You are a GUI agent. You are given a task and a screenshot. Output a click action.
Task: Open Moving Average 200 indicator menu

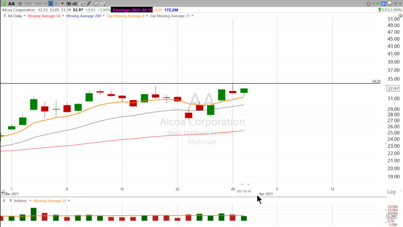point(103,16)
